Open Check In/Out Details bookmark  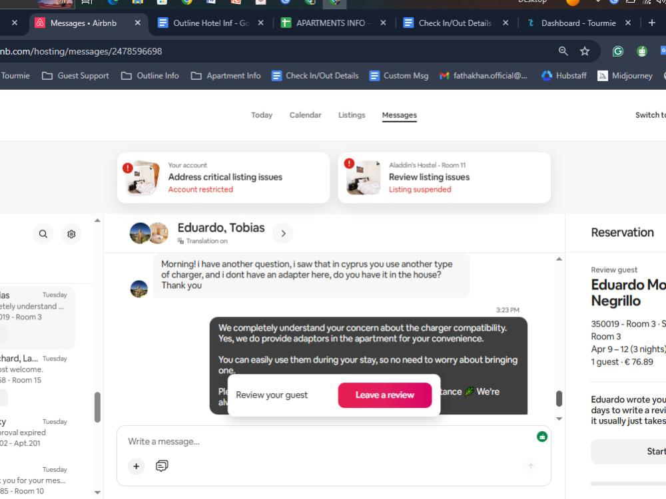click(x=315, y=76)
